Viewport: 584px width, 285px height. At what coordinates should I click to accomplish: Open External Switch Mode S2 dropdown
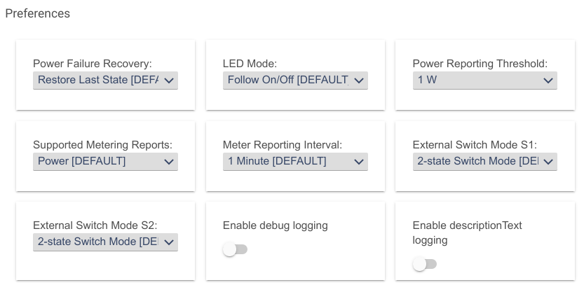(x=105, y=242)
